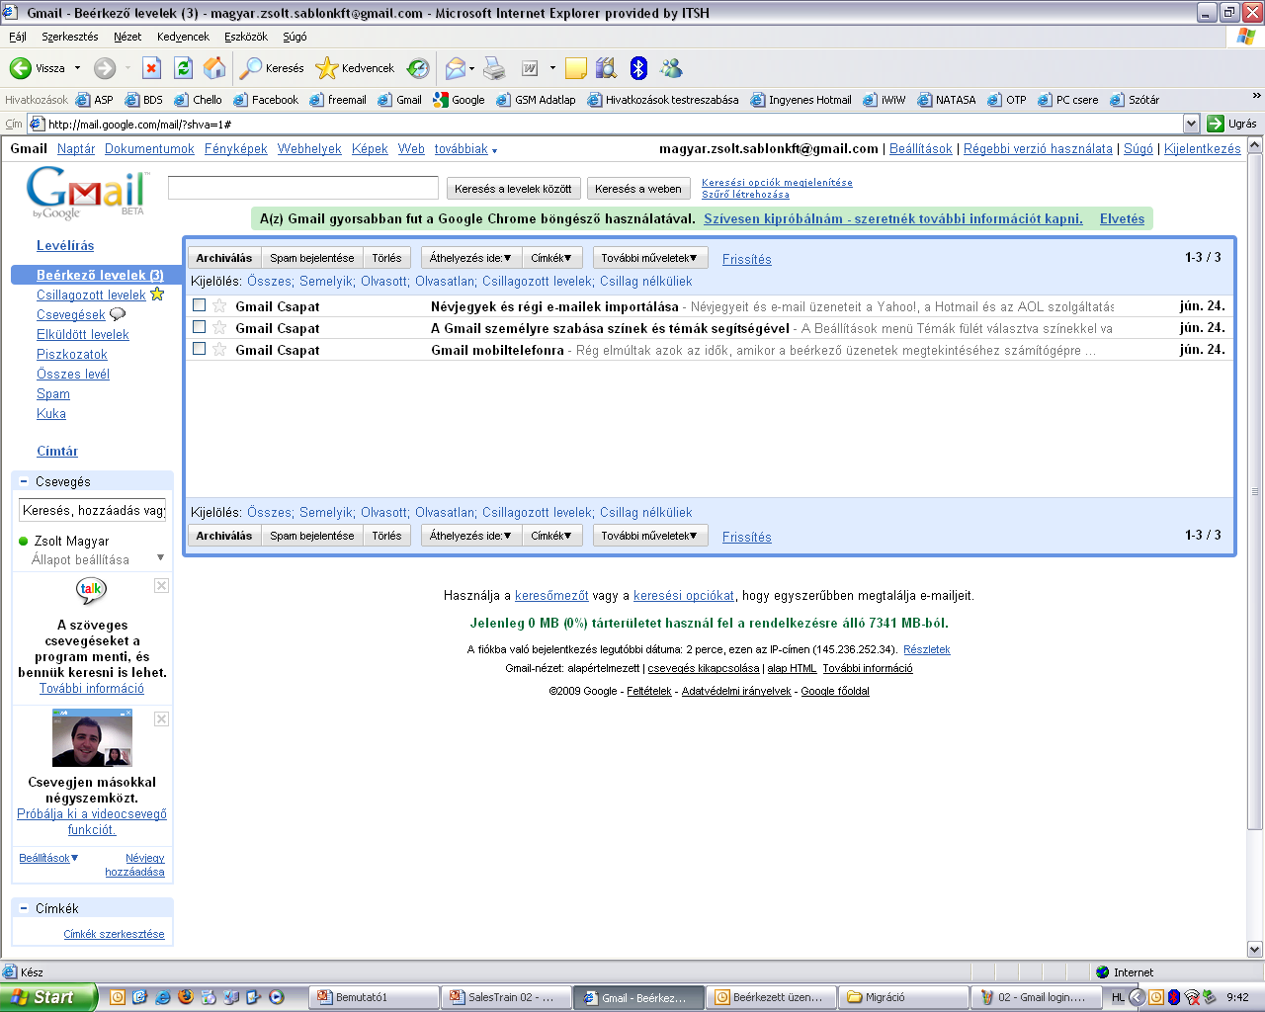Click the IE Forward arrow icon
Image resolution: width=1265 pixels, height=1012 pixels.
105,68
